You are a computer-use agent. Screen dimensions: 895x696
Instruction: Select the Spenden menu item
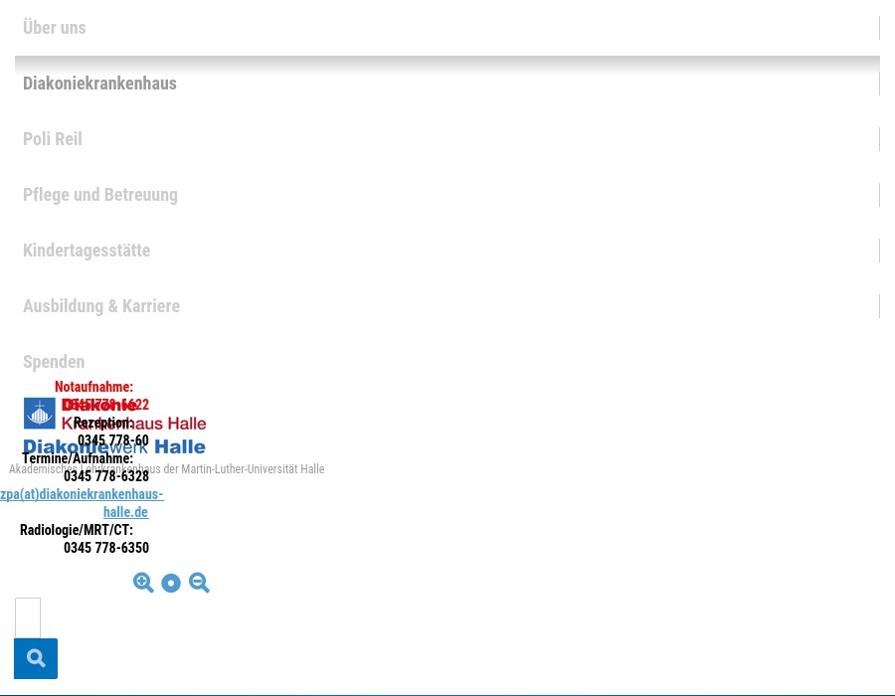[x=54, y=362]
